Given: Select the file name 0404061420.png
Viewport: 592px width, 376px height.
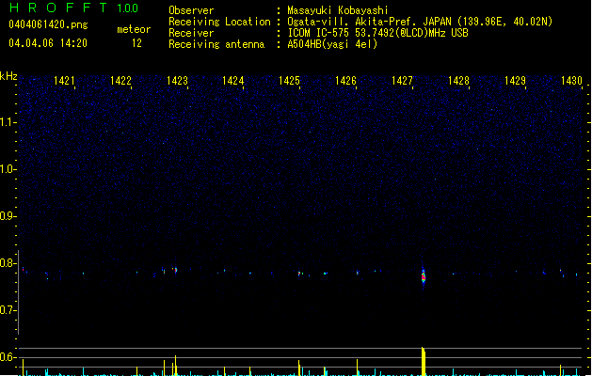Looking at the screenshot, I should (x=48, y=24).
